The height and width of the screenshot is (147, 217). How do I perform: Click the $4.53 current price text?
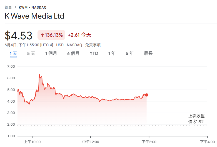tap(19, 35)
